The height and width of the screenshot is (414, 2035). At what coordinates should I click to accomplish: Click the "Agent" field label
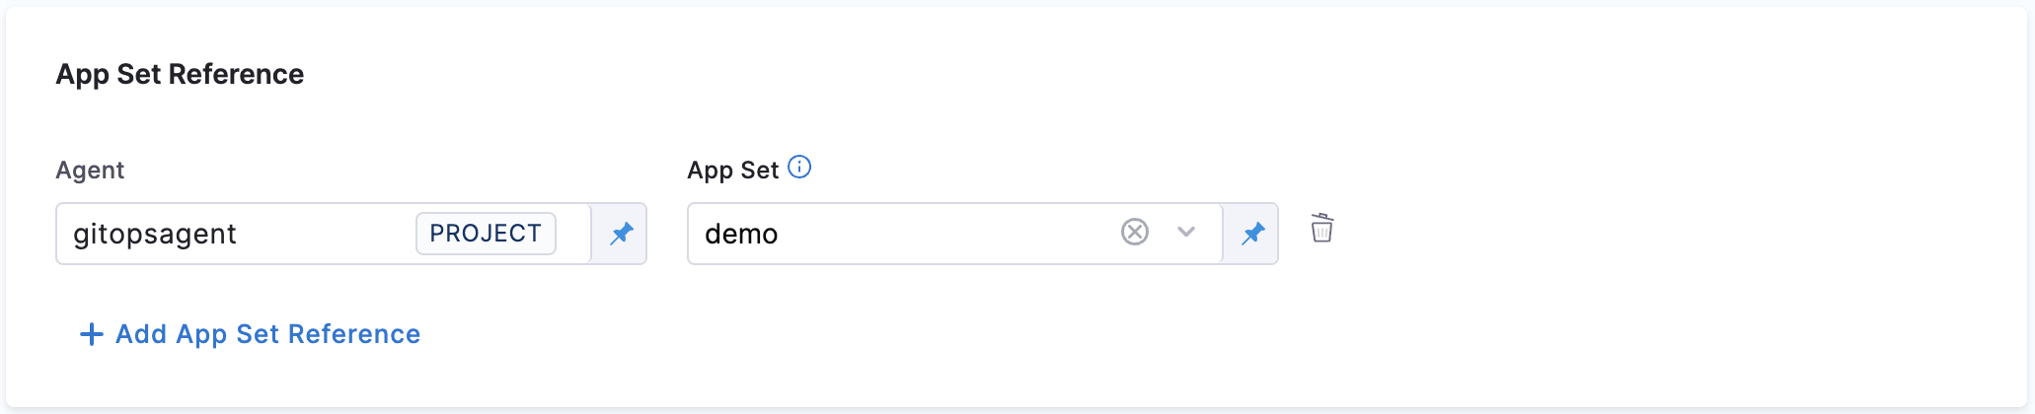[90, 171]
